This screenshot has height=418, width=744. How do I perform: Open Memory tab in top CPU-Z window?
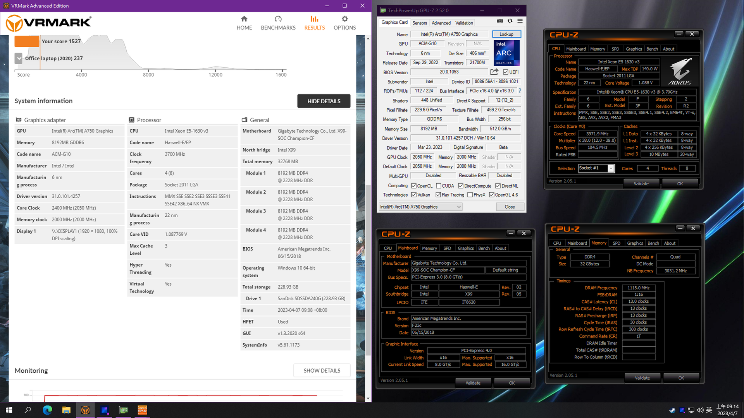597,49
